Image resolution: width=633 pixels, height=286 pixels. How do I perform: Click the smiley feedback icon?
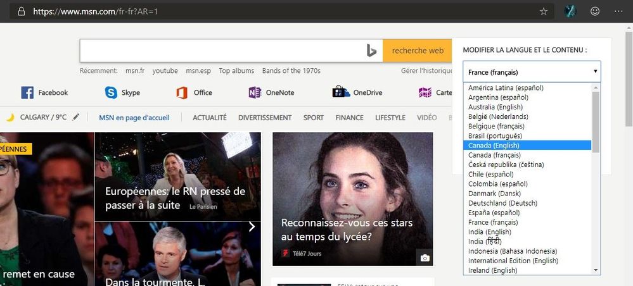click(x=594, y=11)
